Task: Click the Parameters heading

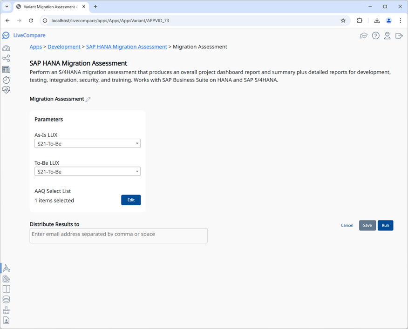Action: pyautogui.click(x=48, y=120)
